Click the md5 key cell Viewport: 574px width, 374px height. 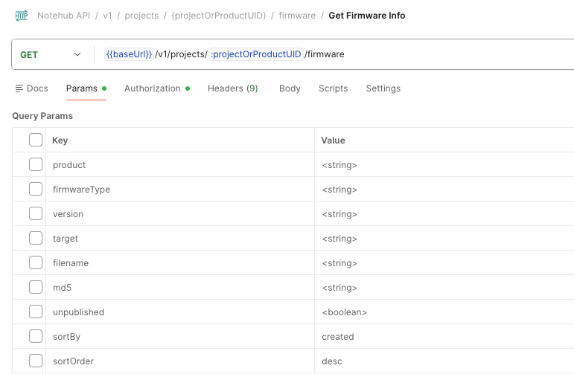pos(180,287)
